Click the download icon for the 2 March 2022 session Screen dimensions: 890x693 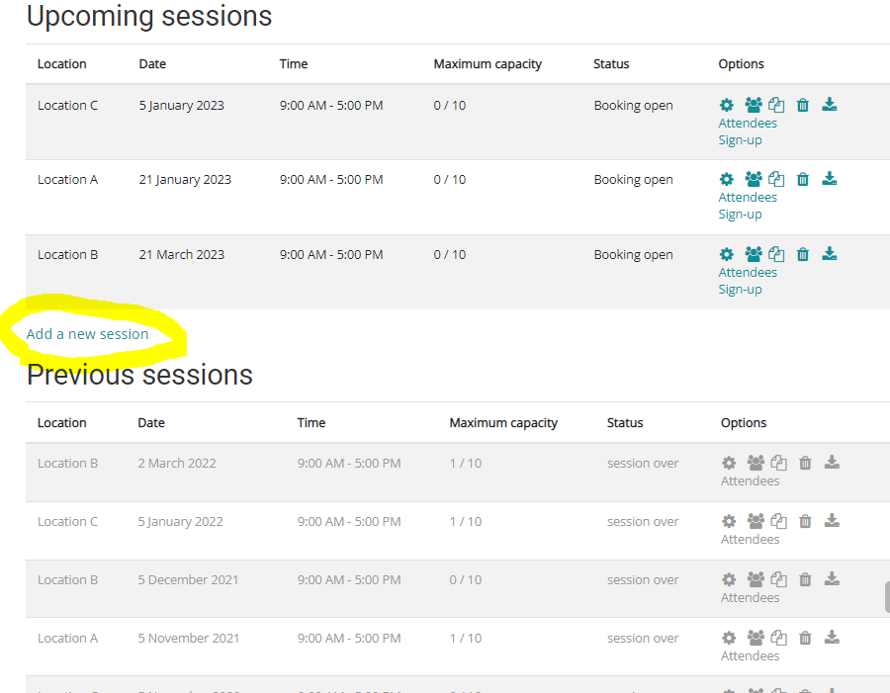(x=832, y=463)
